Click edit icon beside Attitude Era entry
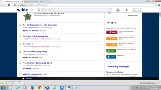The width and height of the screenshot is (161, 90). pos(20,36)
